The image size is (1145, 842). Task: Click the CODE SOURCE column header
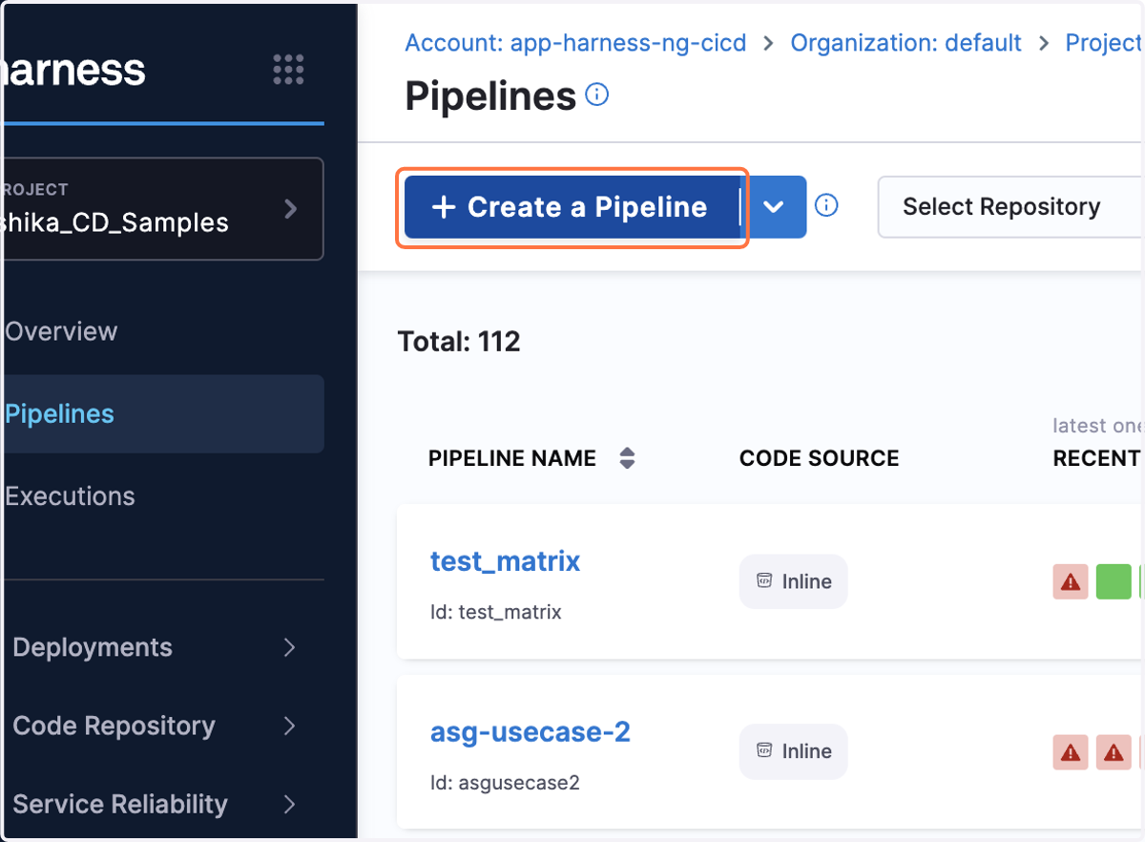pos(819,458)
